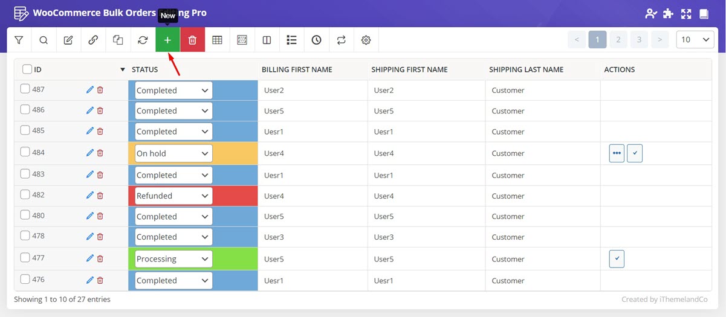Image resolution: width=726 pixels, height=317 pixels.
Task: Delete order 482 with trash icon
Action: click(x=100, y=195)
